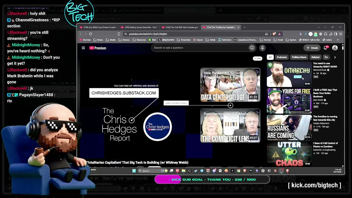
Task: Switch to The Cult #49 Nick Fuentes tab
Action: pyautogui.click(x=180, y=27)
